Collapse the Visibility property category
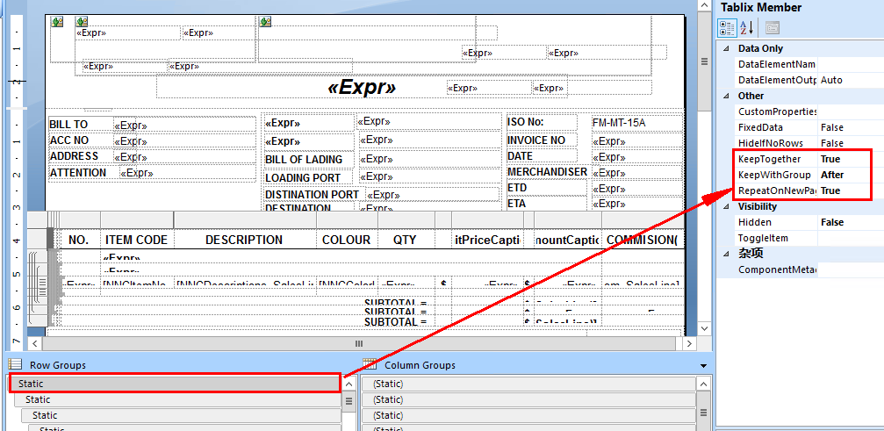Screen dimensions: 884x431 coord(726,206)
